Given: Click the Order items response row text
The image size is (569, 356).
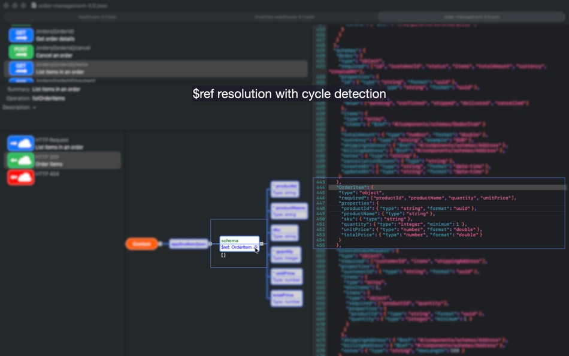Looking at the screenshot, I should click(x=49, y=164).
